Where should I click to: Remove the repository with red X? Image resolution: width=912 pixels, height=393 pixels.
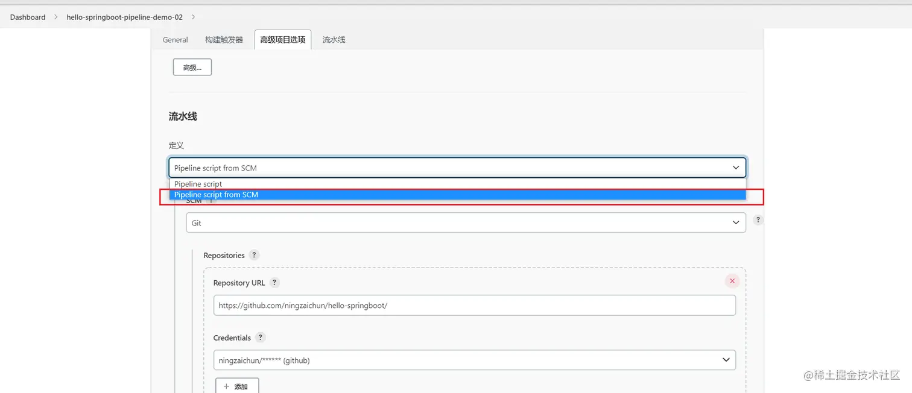click(x=732, y=281)
